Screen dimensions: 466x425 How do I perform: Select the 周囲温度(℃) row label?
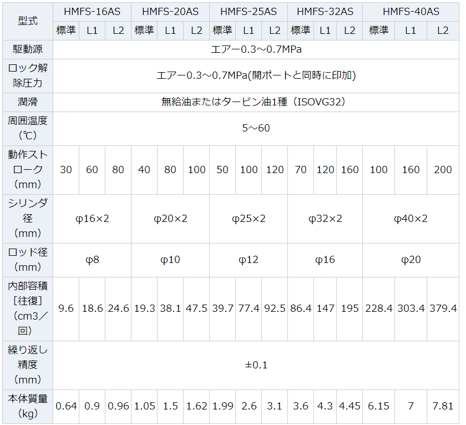pos(28,129)
